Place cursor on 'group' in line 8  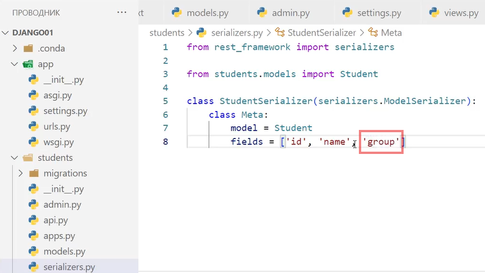pyautogui.click(x=381, y=141)
